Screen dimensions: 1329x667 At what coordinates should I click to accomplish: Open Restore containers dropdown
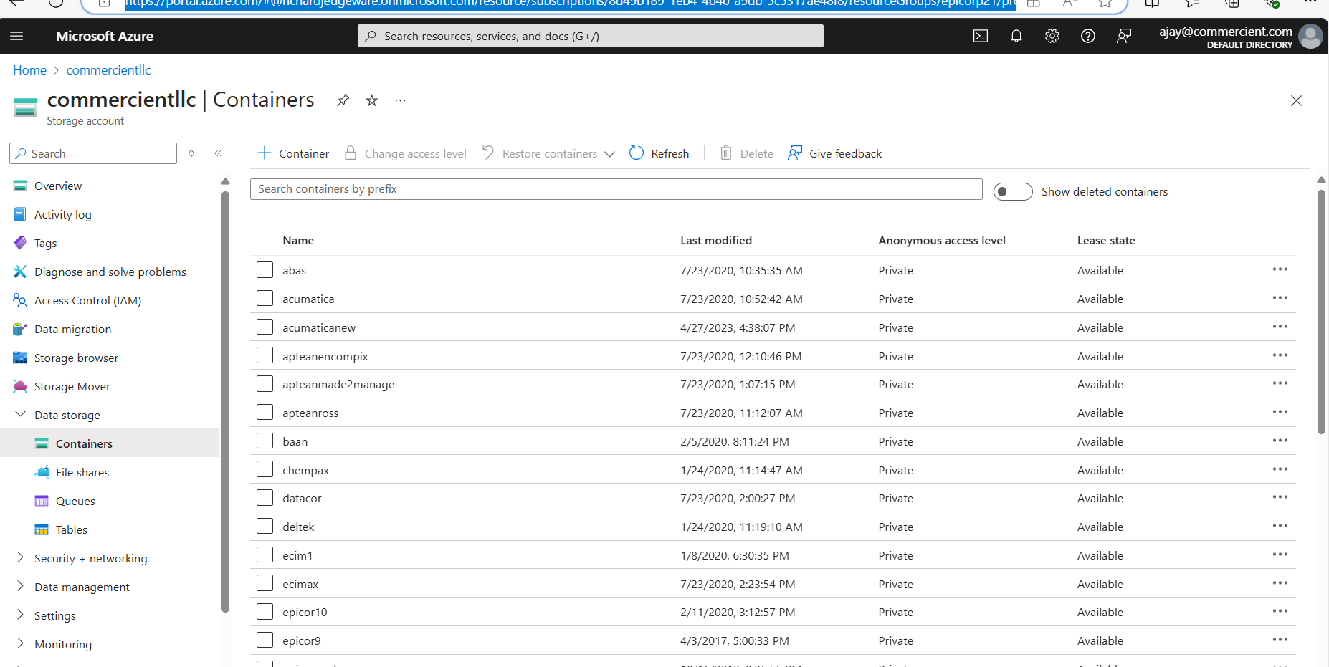(548, 153)
